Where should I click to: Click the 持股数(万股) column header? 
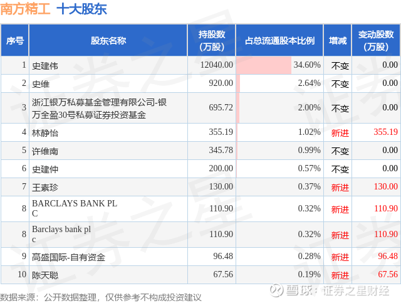tap(212, 41)
